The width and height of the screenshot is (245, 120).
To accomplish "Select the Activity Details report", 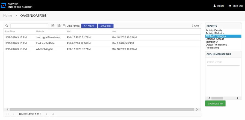I will click(x=214, y=30).
